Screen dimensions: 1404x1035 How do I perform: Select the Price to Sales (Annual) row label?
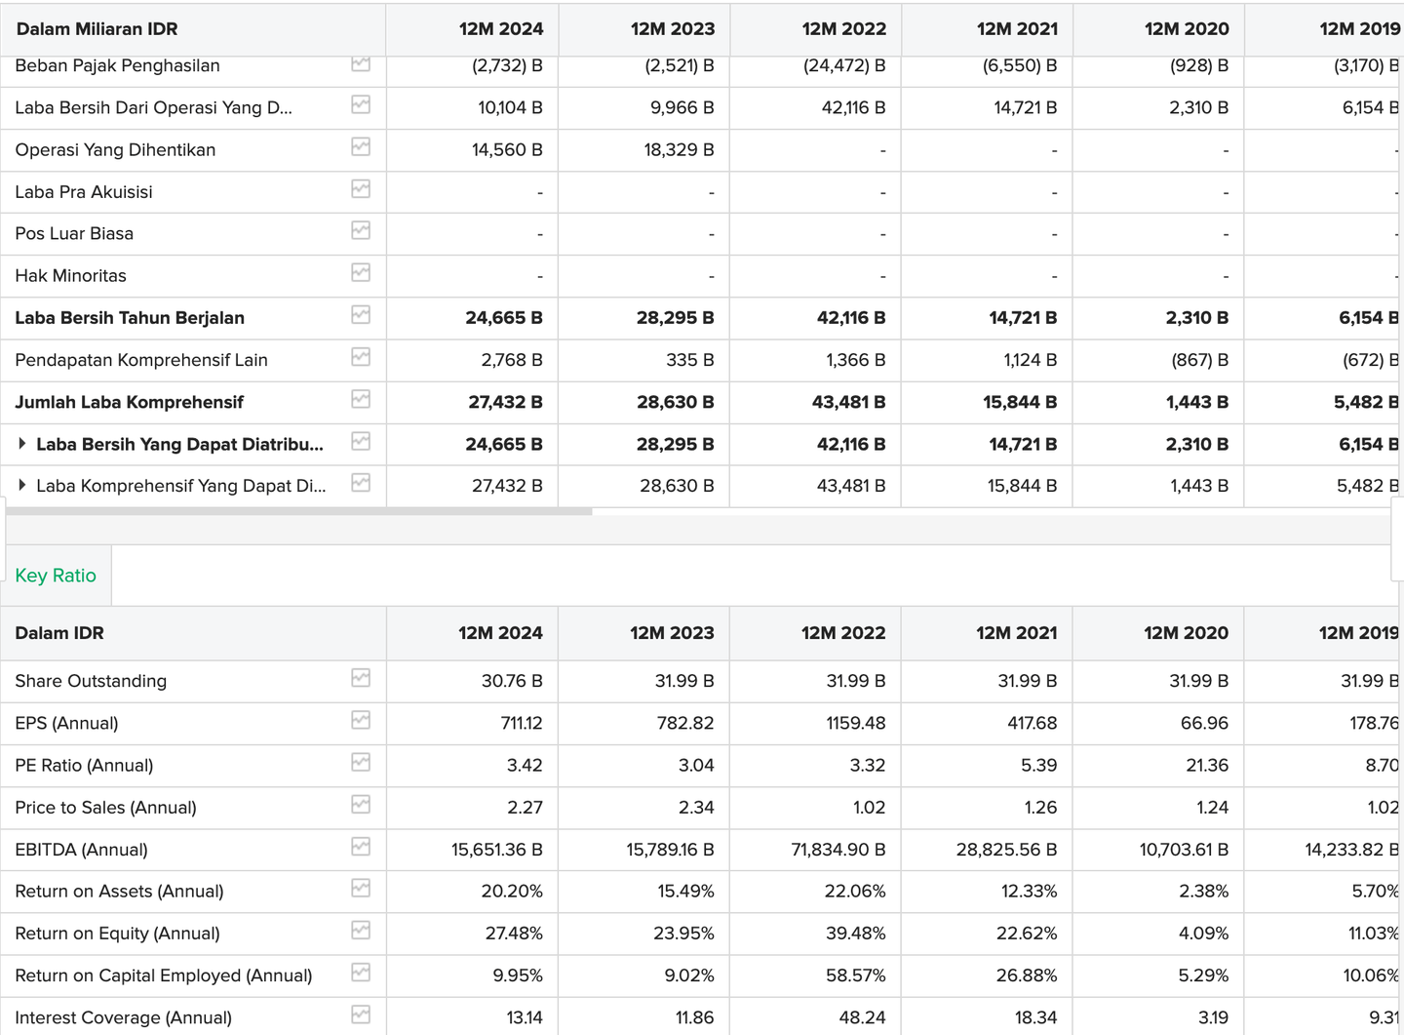[x=105, y=808]
